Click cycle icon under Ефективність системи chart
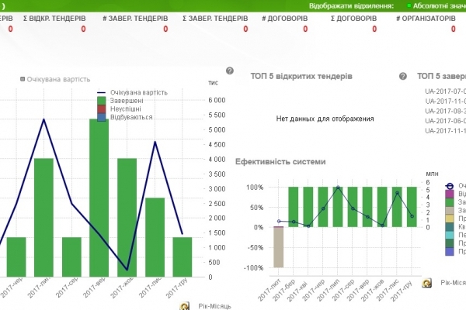 [427, 284]
